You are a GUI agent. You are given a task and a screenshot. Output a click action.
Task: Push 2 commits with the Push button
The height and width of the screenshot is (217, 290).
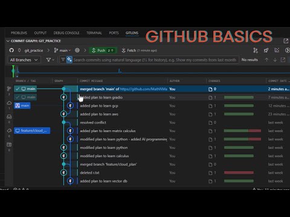click(103, 50)
